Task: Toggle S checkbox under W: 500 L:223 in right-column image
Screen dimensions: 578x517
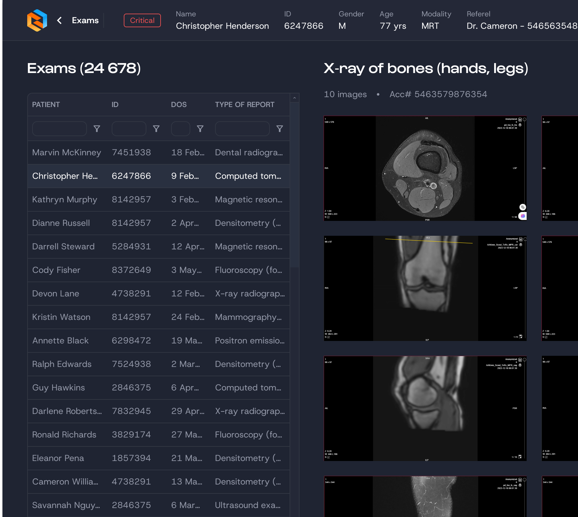Action: pyautogui.click(x=546, y=337)
